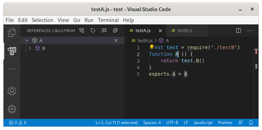Select the A root item in call tree
This screenshot has height=130, width=262.
pyautogui.click(x=72, y=40)
